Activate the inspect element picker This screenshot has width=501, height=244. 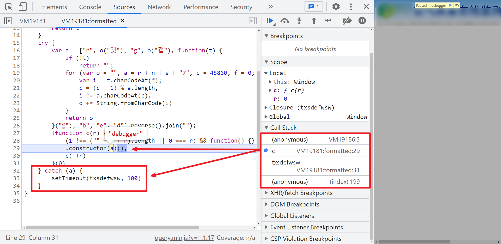(x=9, y=7)
